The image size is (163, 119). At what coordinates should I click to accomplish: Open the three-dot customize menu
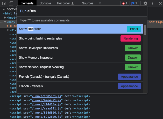click(x=153, y=3)
